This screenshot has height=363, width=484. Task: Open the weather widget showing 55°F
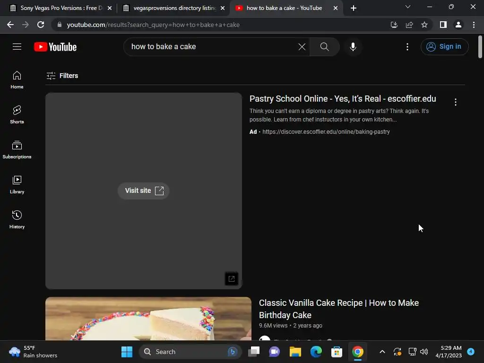[x=33, y=352]
